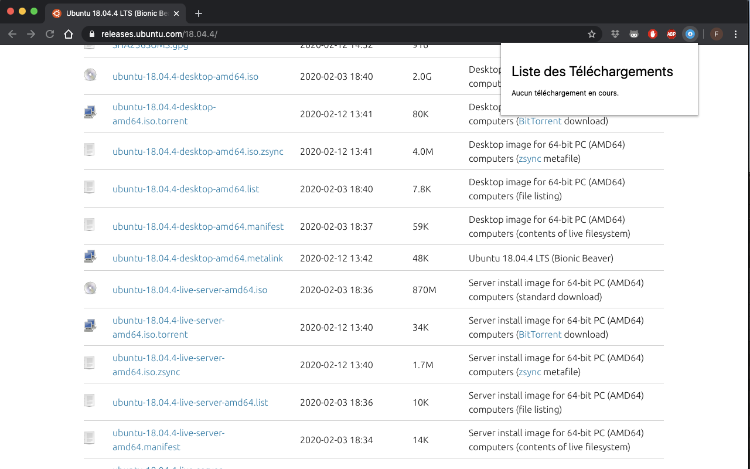Click the red hand AdBlock extension icon
This screenshot has height=469, width=750.
653,34
